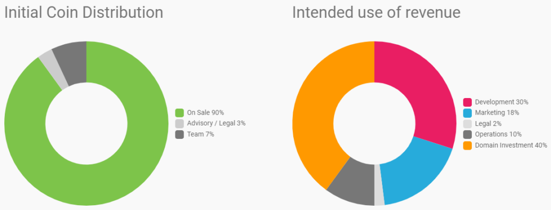This screenshot has height=210, width=551.
Task: Click the orange Domain Investment legend swatch
Action: coord(468,145)
